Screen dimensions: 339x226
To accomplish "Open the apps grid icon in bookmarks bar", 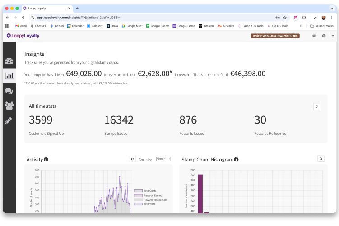I will coord(7,26).
